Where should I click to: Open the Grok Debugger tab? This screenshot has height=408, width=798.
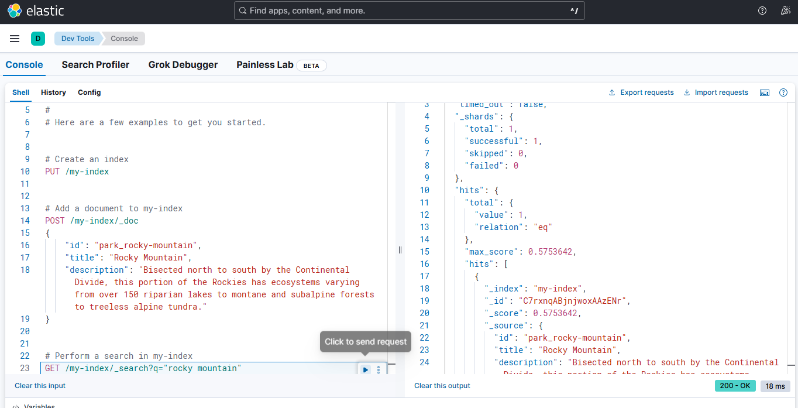click(183, 65)
